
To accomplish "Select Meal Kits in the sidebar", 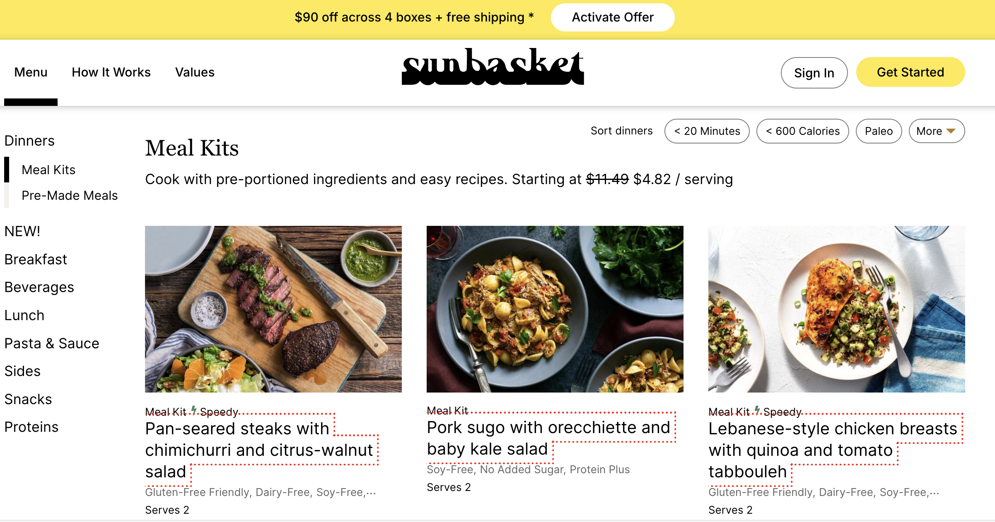I will click(x=48, y=170).
